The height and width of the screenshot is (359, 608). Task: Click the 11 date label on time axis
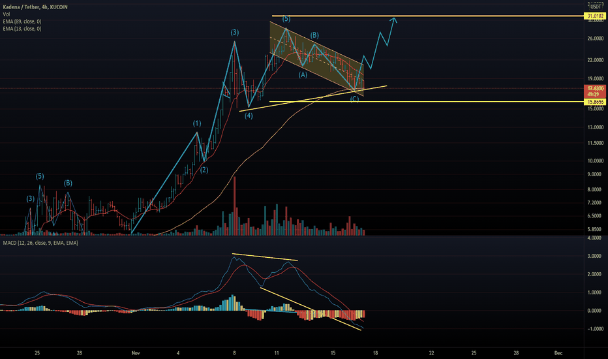pos(277,353)
